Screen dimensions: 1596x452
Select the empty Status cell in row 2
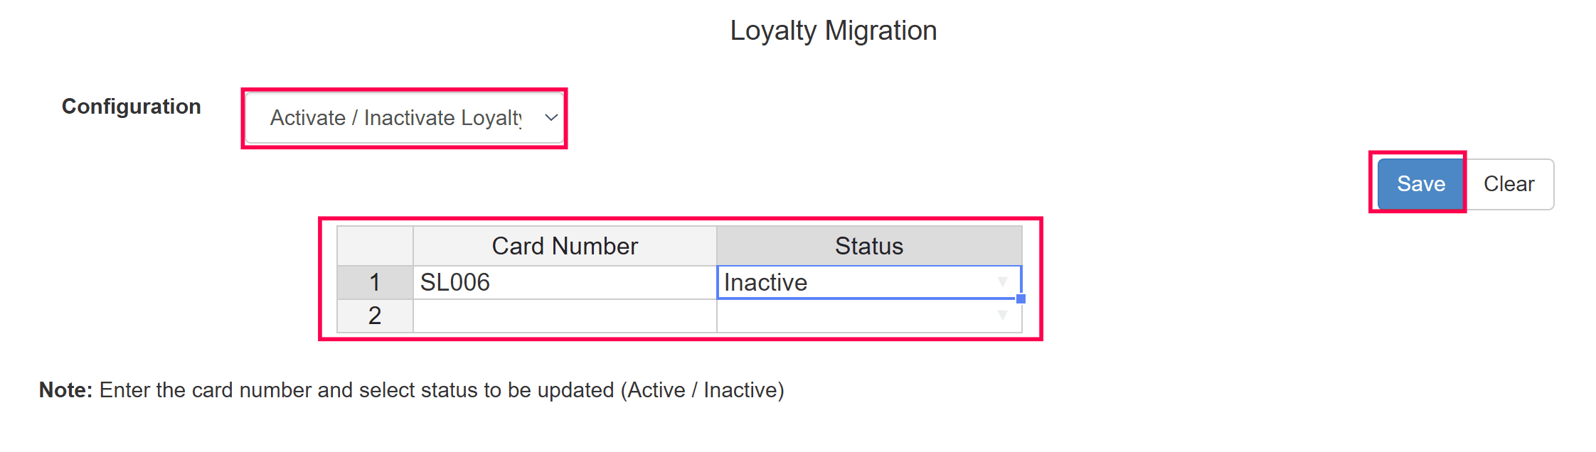pyautogui.click(x=853, y=316)
